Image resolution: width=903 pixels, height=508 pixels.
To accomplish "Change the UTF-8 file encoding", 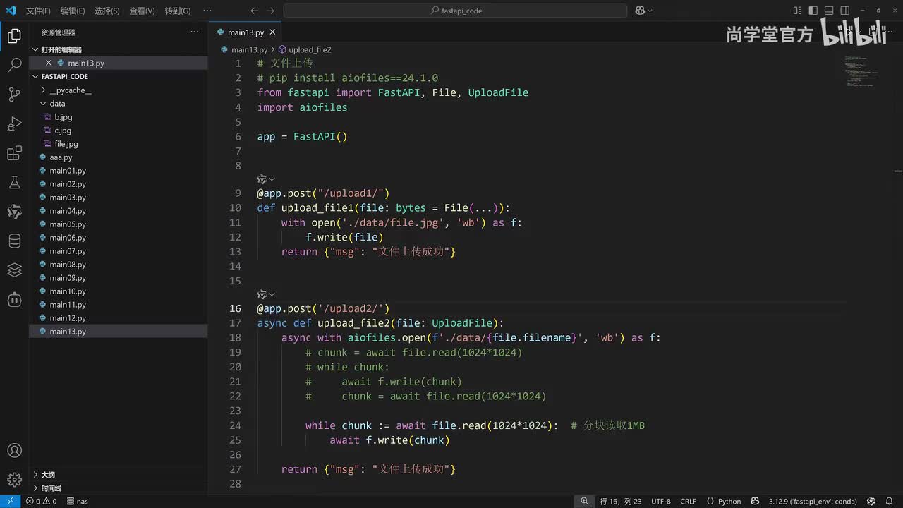I will (661, 501).
